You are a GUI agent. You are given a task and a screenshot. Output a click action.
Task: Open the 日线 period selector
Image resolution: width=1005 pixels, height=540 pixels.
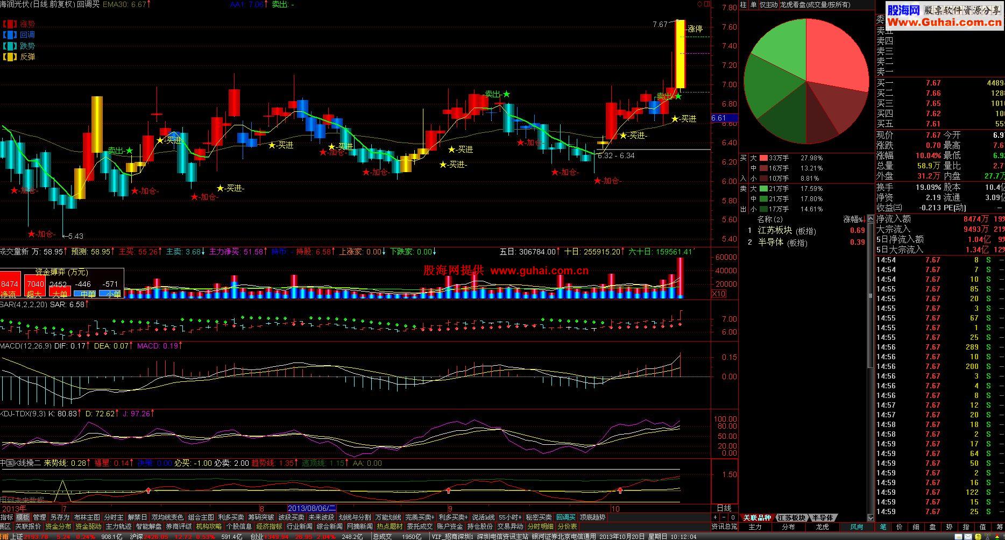coord(724,508)
